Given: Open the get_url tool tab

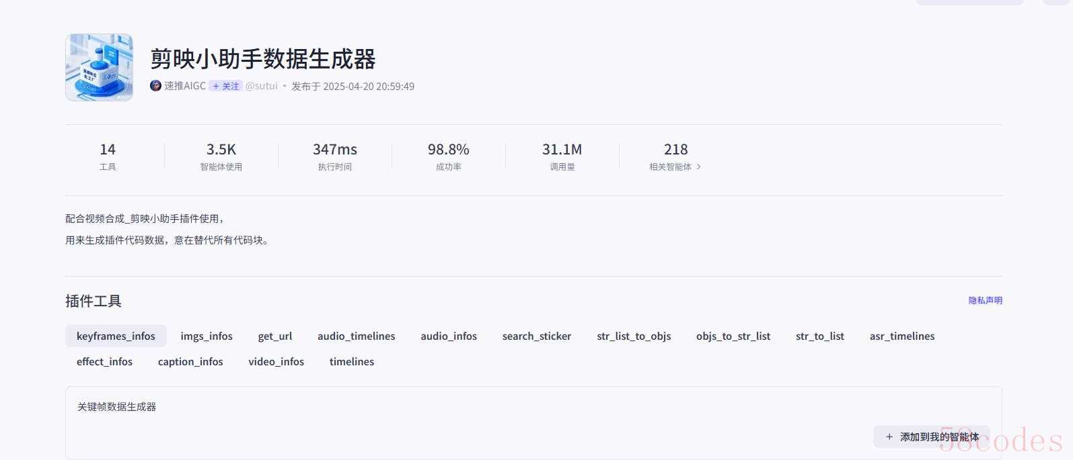Looking at the screenshot, I should [275, 336].
